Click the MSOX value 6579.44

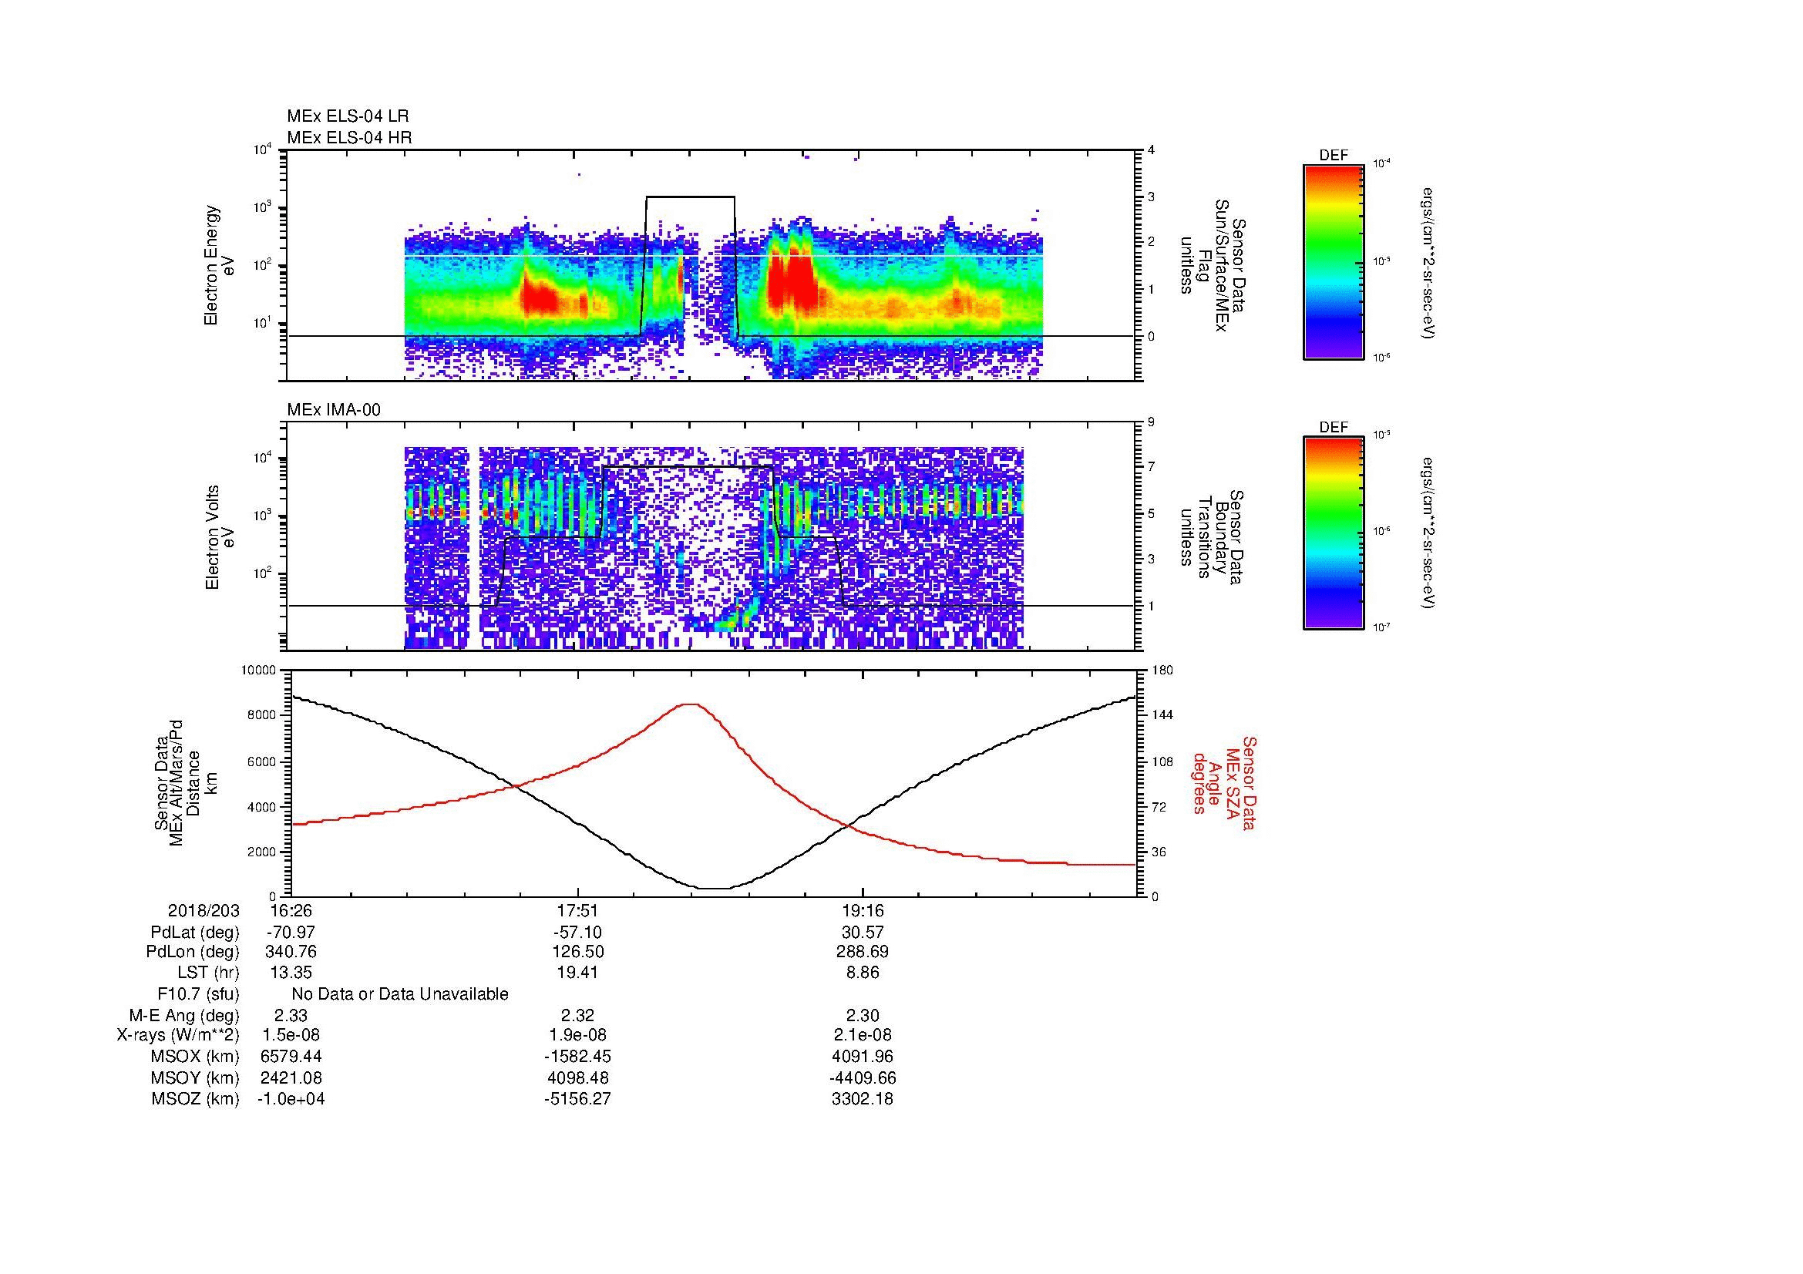click(x=291, y=1057)
